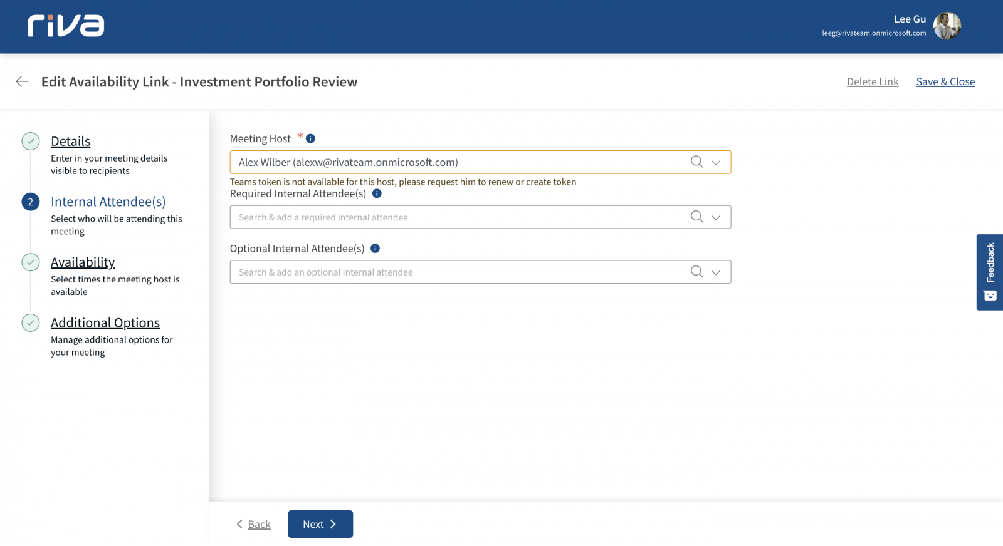Show Optional Internal Attendee(s) info icon

(x=375, y=249)
